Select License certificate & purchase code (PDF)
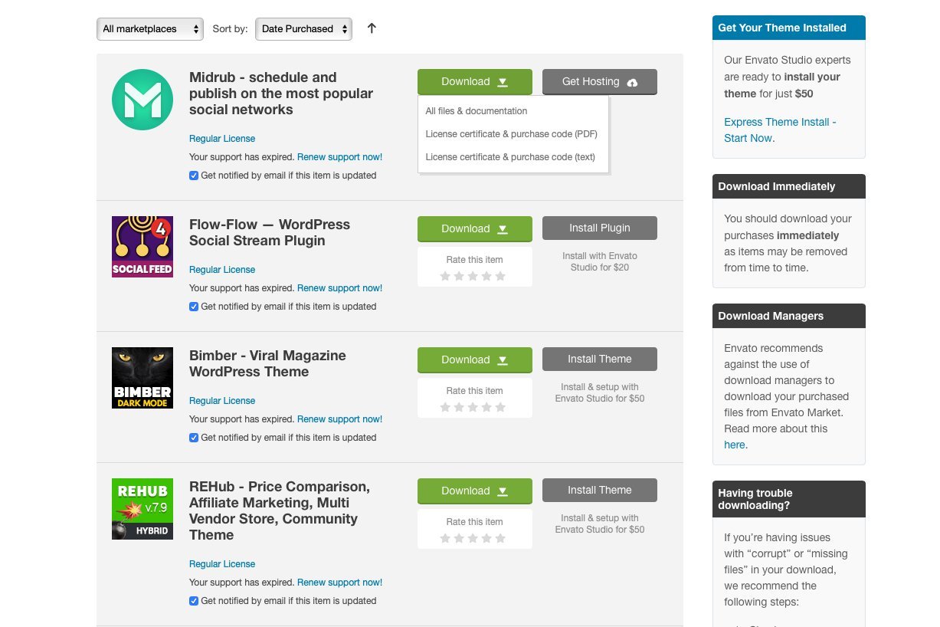The width and height of the screenshot is (940, 627). point(512,134)
